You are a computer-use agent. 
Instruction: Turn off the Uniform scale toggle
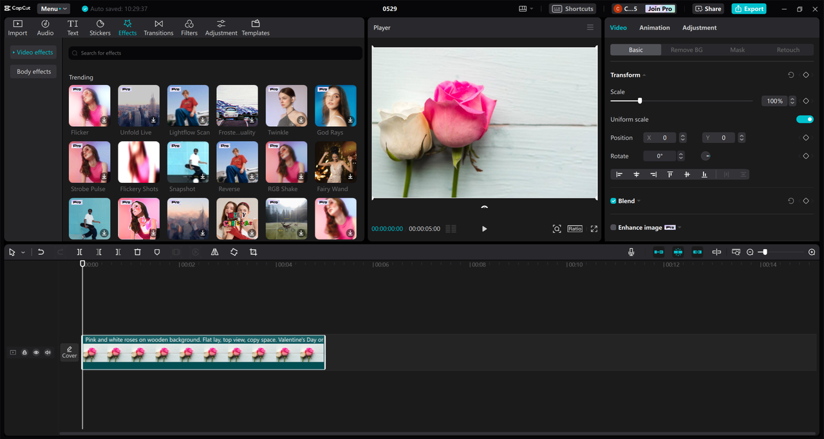point(805,119)
